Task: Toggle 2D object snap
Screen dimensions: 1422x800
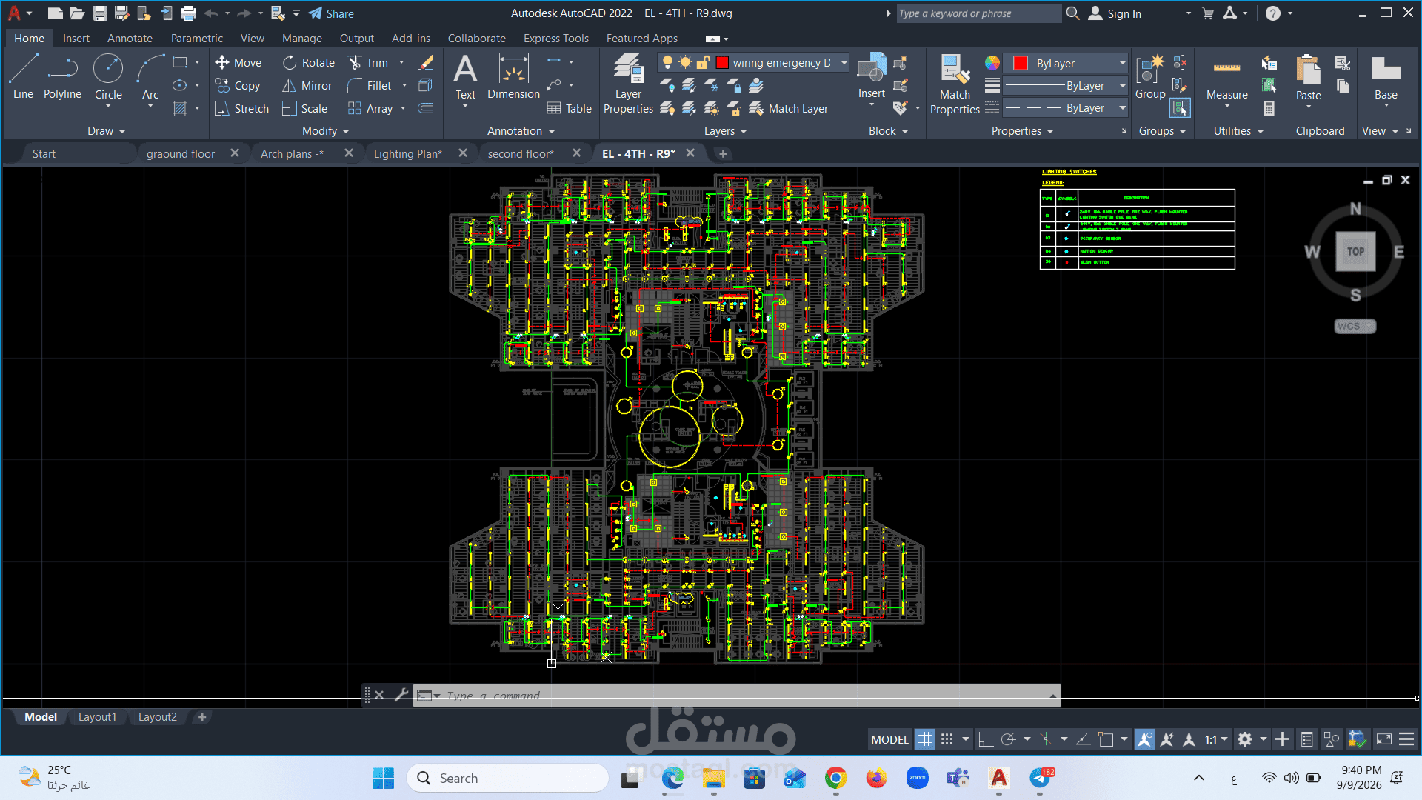Action: coord(1106,739)
